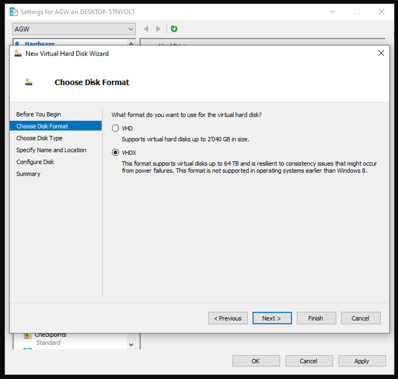398x379 pixels.
Task: Open the AGW virtual machine dropdown
Action: (x=74, y=29)
